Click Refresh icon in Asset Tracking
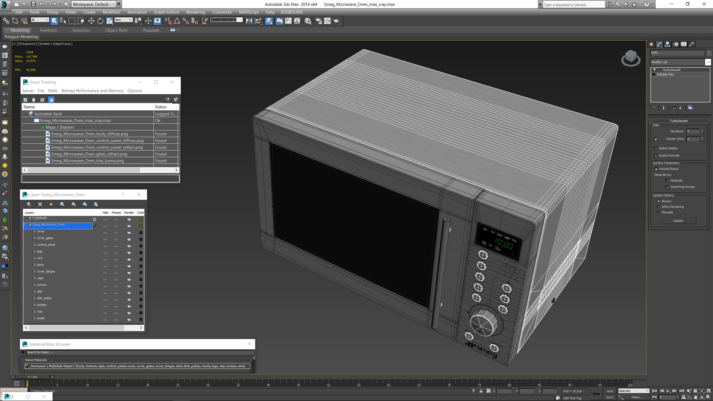 (x=25, y=100)
